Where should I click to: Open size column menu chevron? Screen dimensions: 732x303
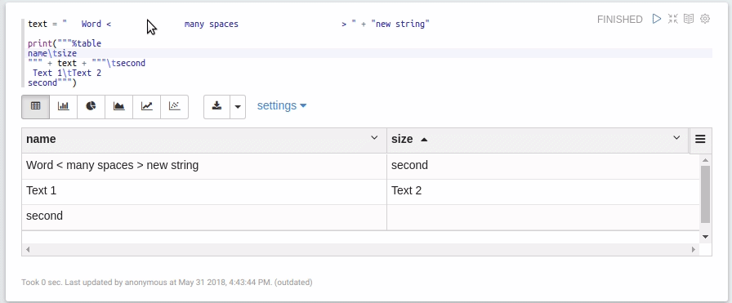click(x=676, y=138)
